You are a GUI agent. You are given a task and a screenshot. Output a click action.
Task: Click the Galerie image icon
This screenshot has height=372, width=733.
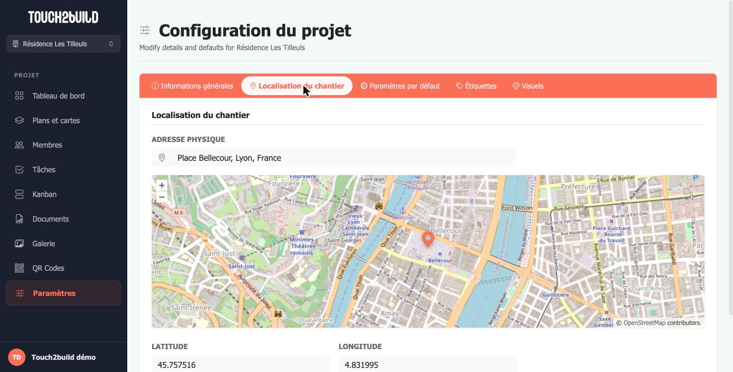tap(19, 244)
